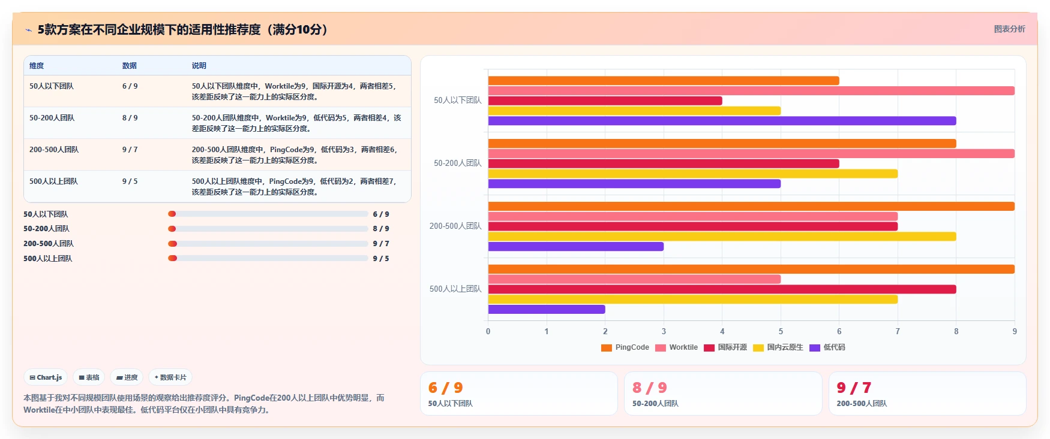Select table row 50-200人团队
This screenshot has width=1050, height=439.
click(x=217, y=123)
